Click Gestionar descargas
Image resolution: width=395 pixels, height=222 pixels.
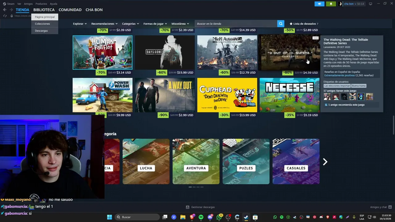click(x=203, y=207)
